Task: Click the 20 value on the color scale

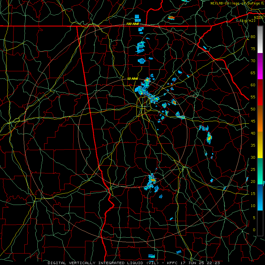Action: (x=253, y=182)
